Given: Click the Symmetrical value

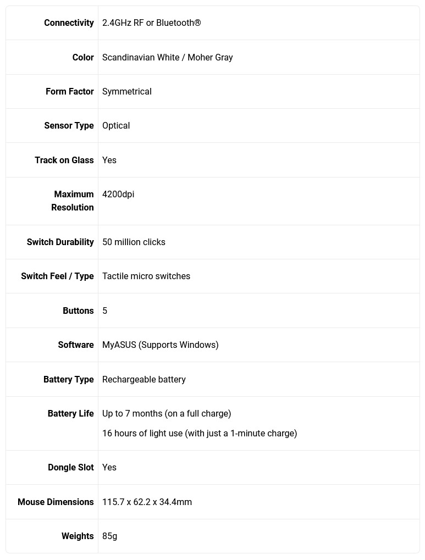Looking at the screenshot, I should [x=126, y=91].
